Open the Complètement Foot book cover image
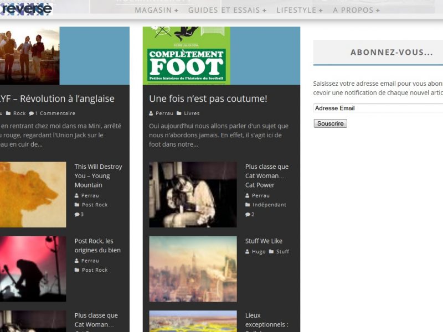Screen dimensions: 443x332 click(x=187, y=55)
